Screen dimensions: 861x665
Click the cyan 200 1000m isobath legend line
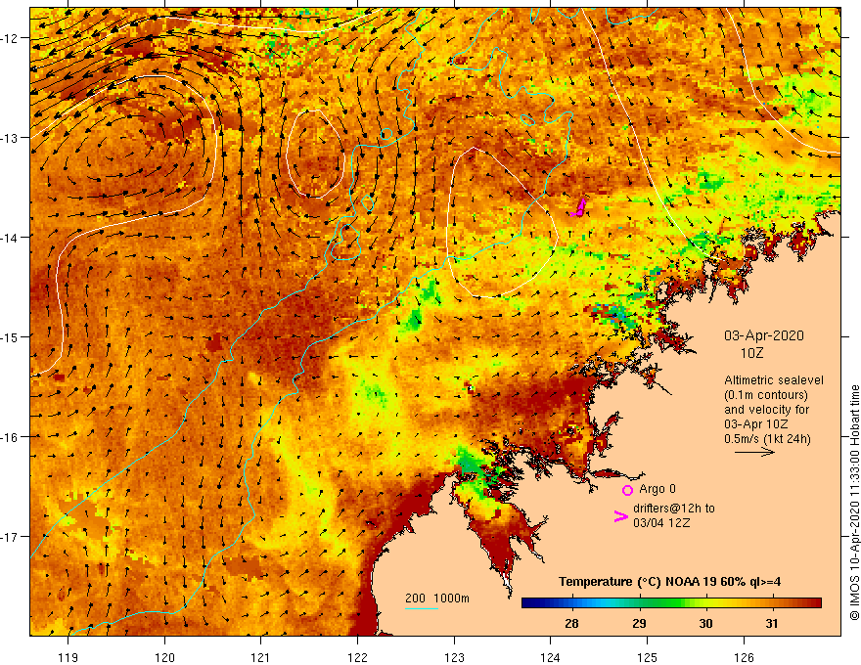(422, 608)
